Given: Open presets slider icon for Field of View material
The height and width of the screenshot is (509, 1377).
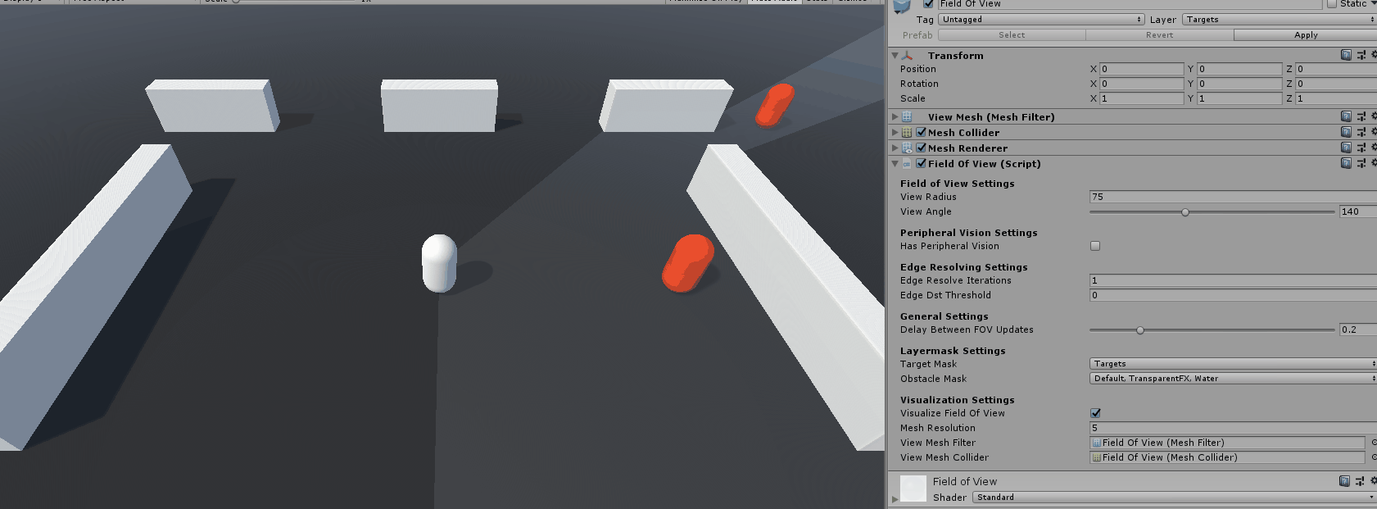Looking at the screenshot, I should point(1360,481).
